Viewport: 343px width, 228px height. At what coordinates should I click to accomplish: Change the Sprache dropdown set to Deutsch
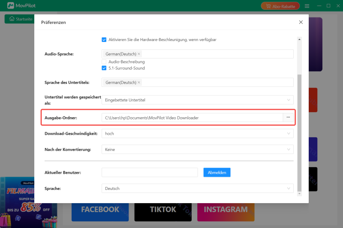click(197, 188)
